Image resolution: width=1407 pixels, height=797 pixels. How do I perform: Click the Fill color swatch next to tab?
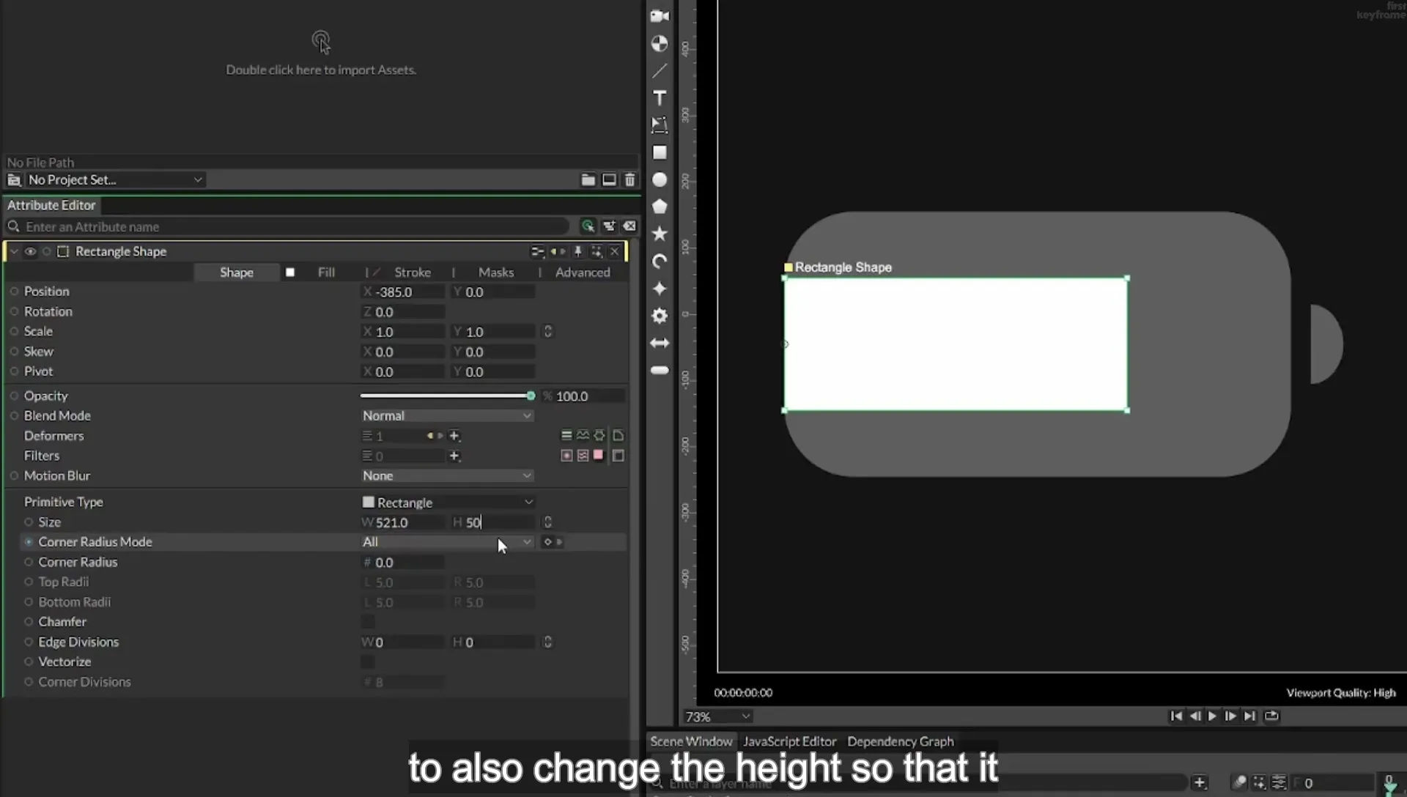pos(290,272)
